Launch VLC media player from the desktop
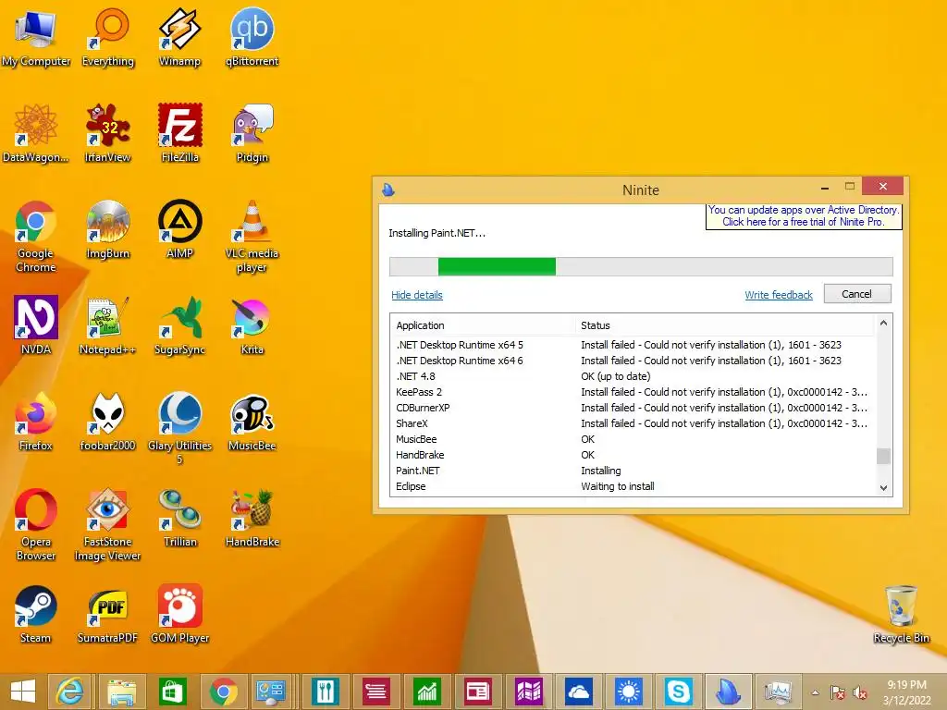Viewport: 947px width, 710px height. 252,236
